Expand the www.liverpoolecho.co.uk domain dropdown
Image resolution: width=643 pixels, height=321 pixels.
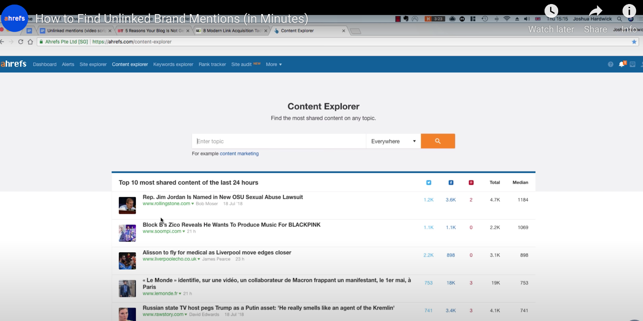[x=199, y=259]
